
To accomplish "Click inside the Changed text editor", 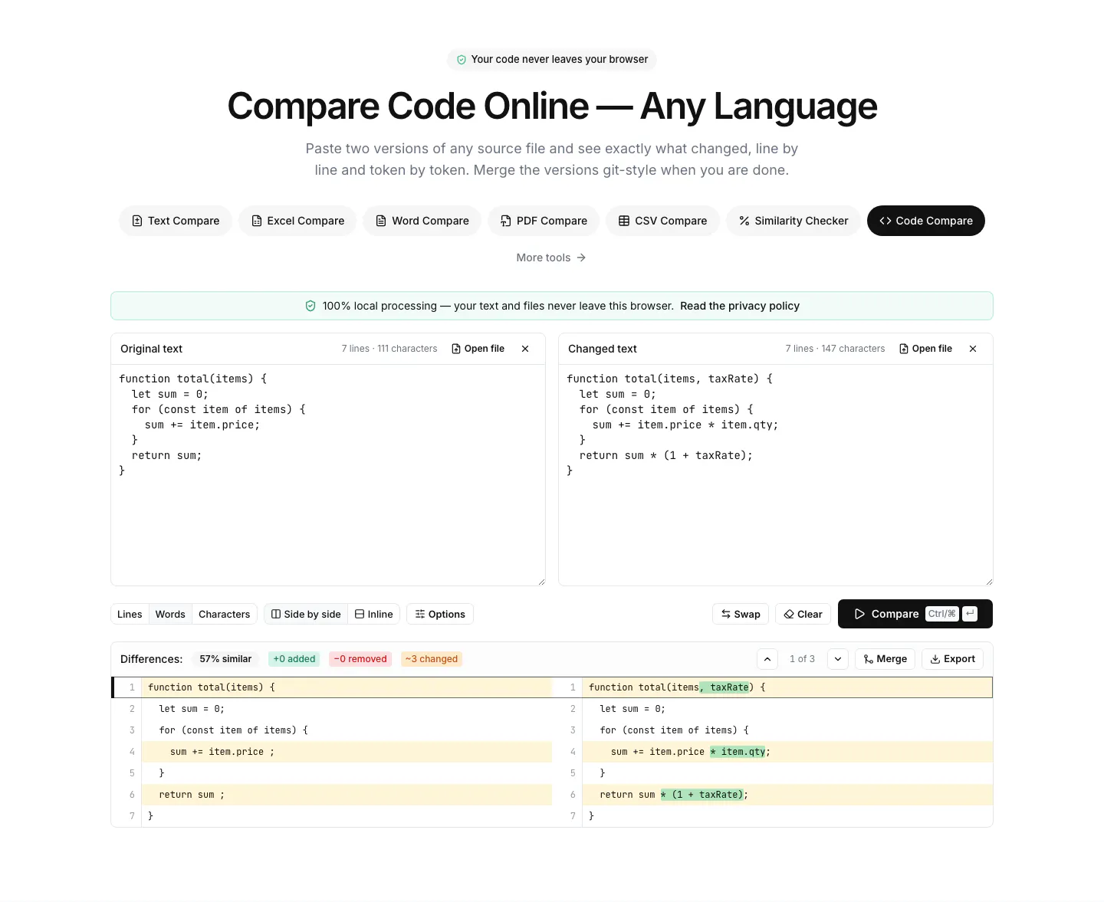I will click(x=776, y=475).
